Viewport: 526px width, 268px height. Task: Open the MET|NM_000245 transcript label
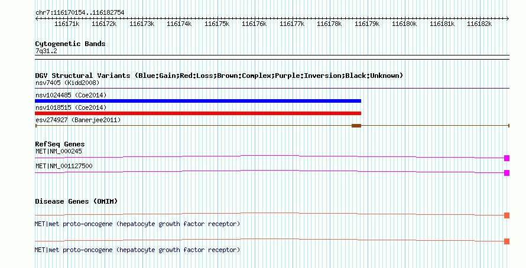click(59, 152)
